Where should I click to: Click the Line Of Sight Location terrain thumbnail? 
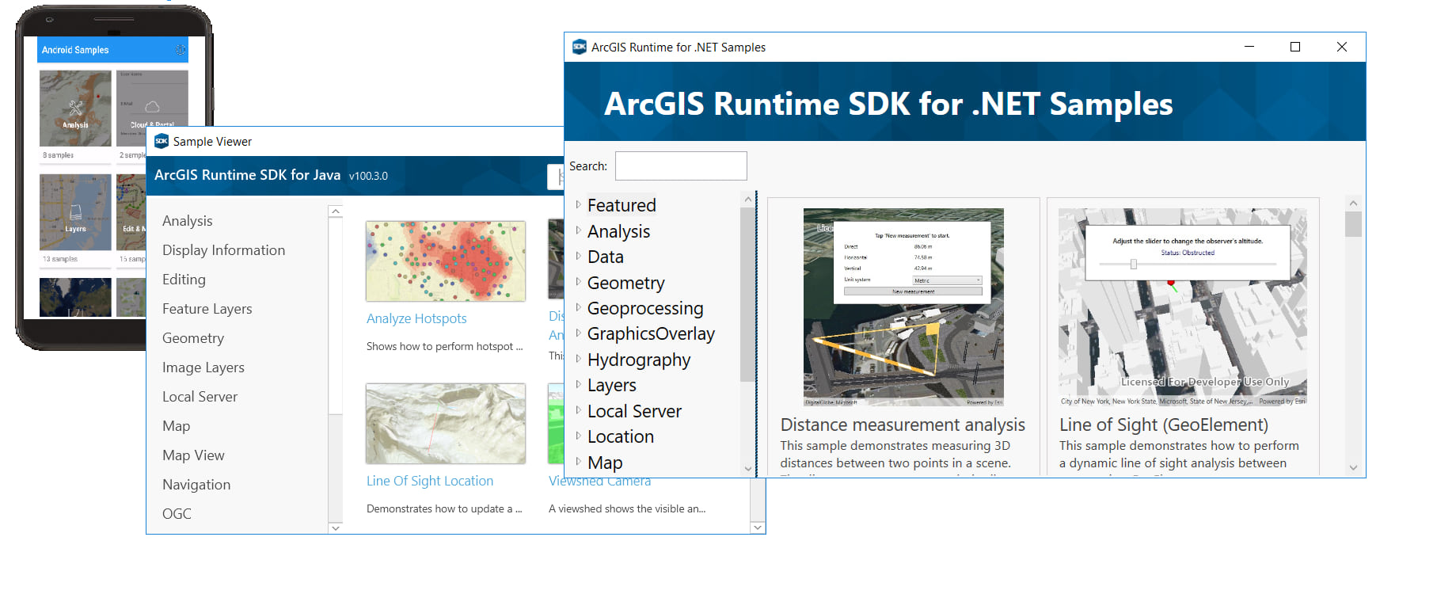(446, 424)
